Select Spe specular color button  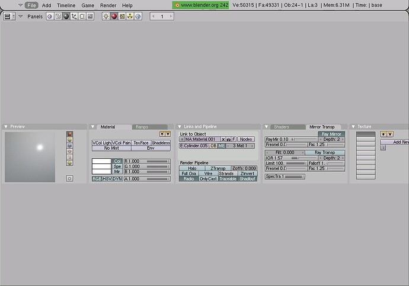117,166
